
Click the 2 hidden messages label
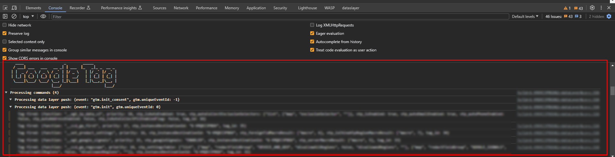click(x=596, y=16)
